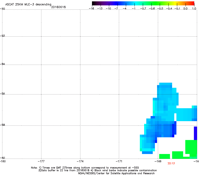199x175 pixels.
Task: Click the -0.5 label on the color scale
Action: click(x=160, y=9)
